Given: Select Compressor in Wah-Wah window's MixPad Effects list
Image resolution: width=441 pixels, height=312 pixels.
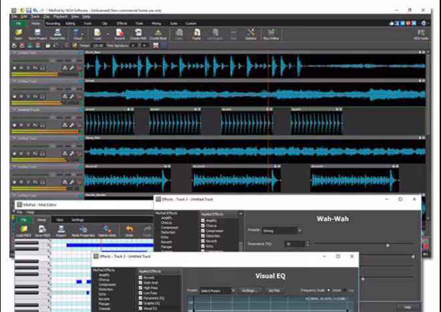Looking at the screenshot, I should [x=170, y=227].
